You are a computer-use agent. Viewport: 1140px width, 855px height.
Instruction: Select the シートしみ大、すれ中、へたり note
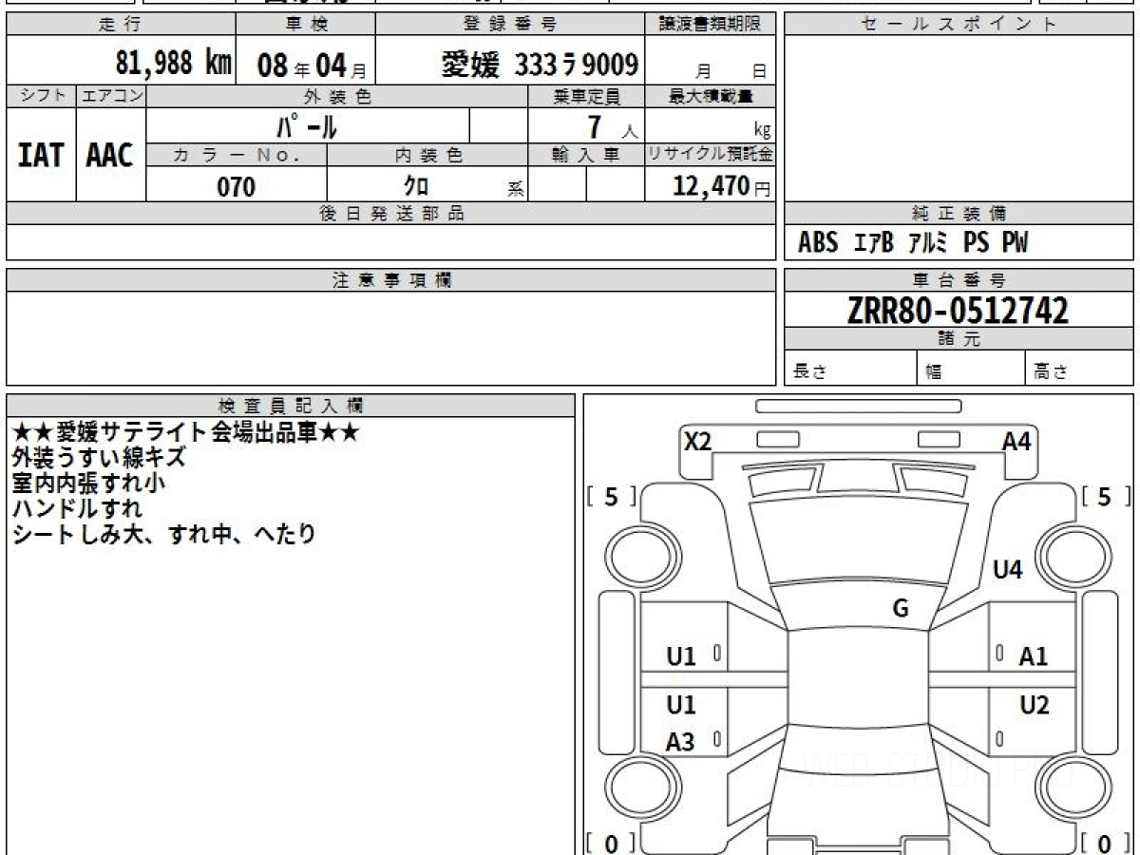[x=163, y=534]
